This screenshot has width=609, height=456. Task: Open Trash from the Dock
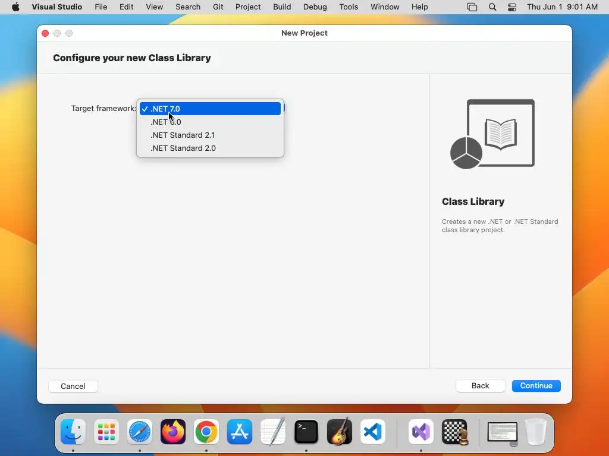click(x=536, y=432)
